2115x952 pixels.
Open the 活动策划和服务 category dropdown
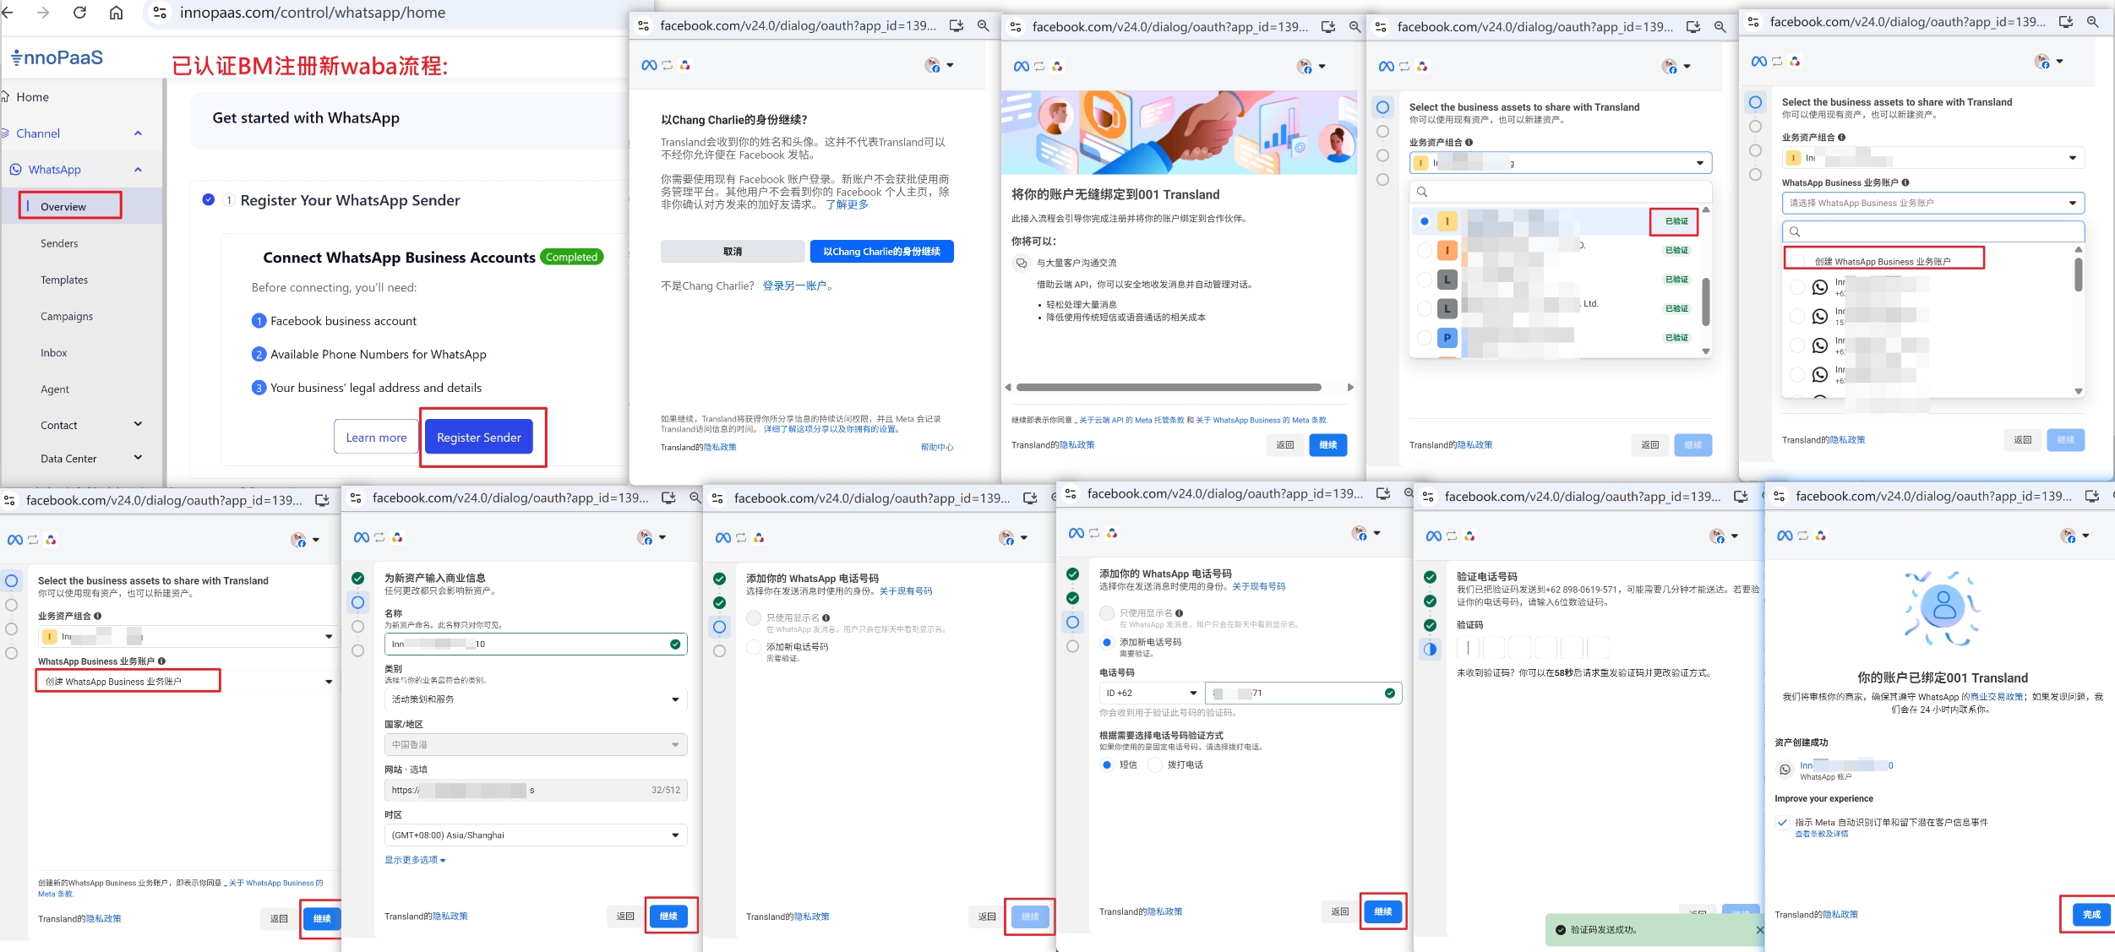click(535, 699)
